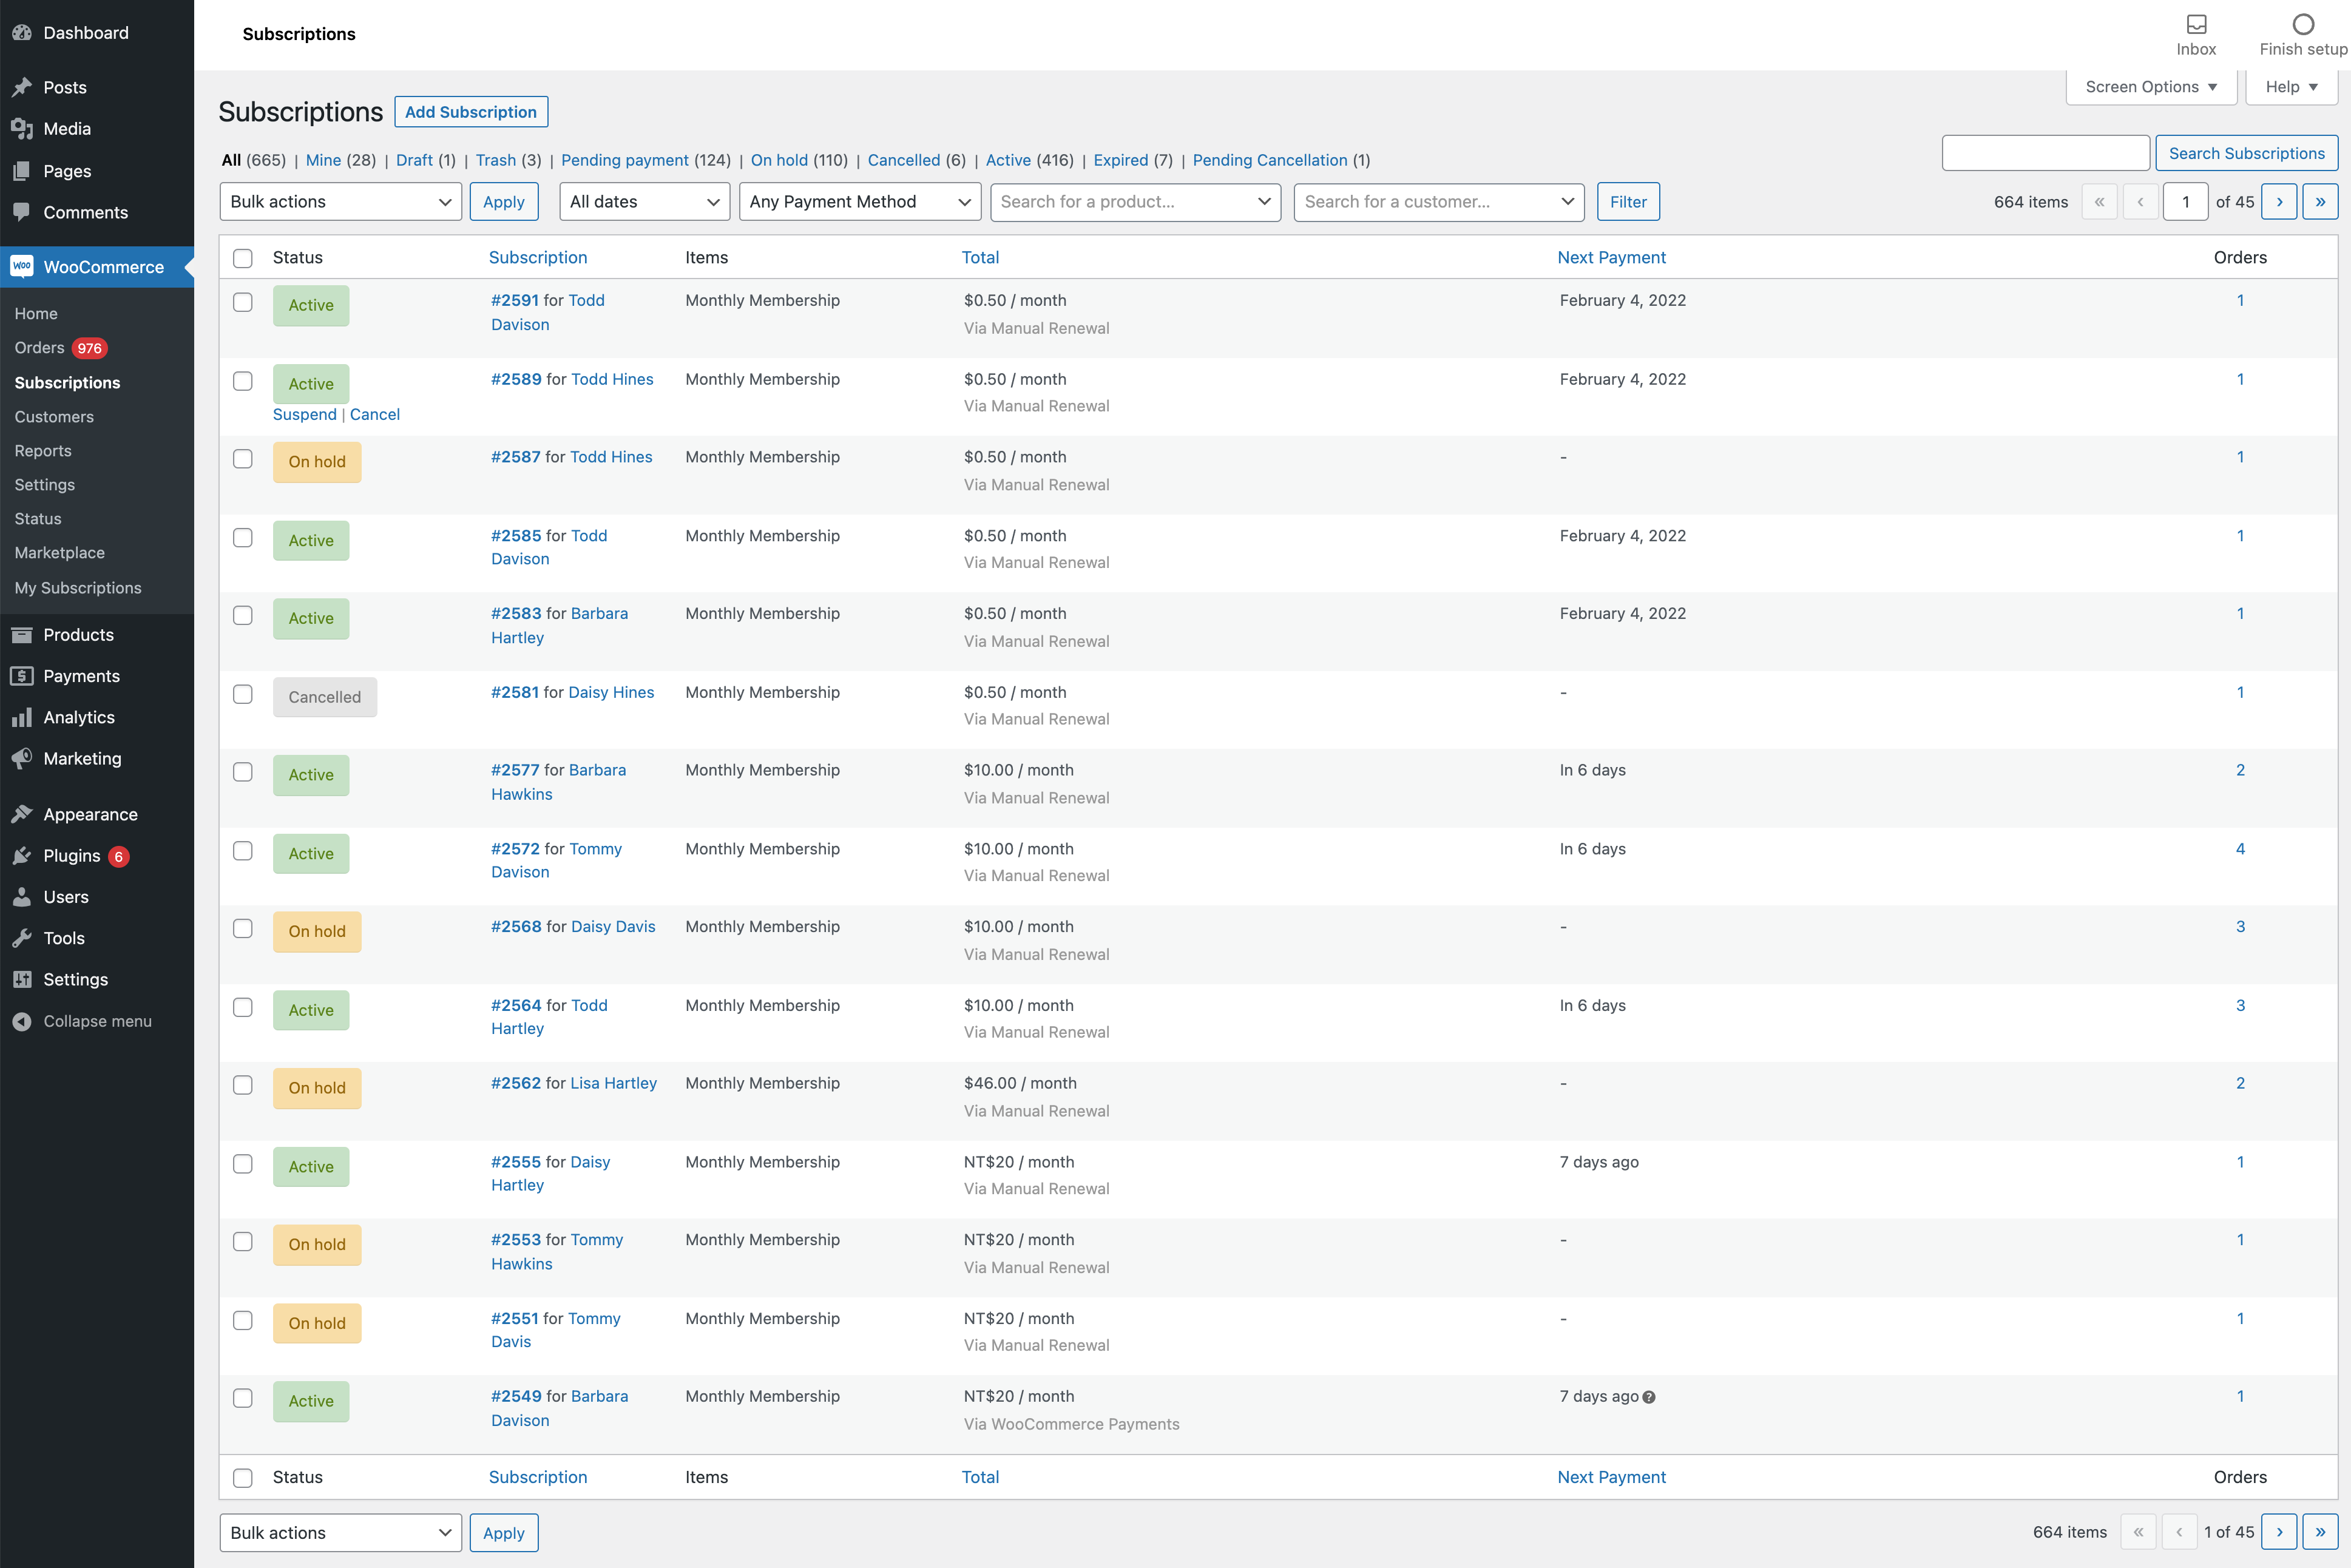Open Payments from the sidebar icon
The width and height of the screenshot is (2351, 1568).
(x=22, y=676)
